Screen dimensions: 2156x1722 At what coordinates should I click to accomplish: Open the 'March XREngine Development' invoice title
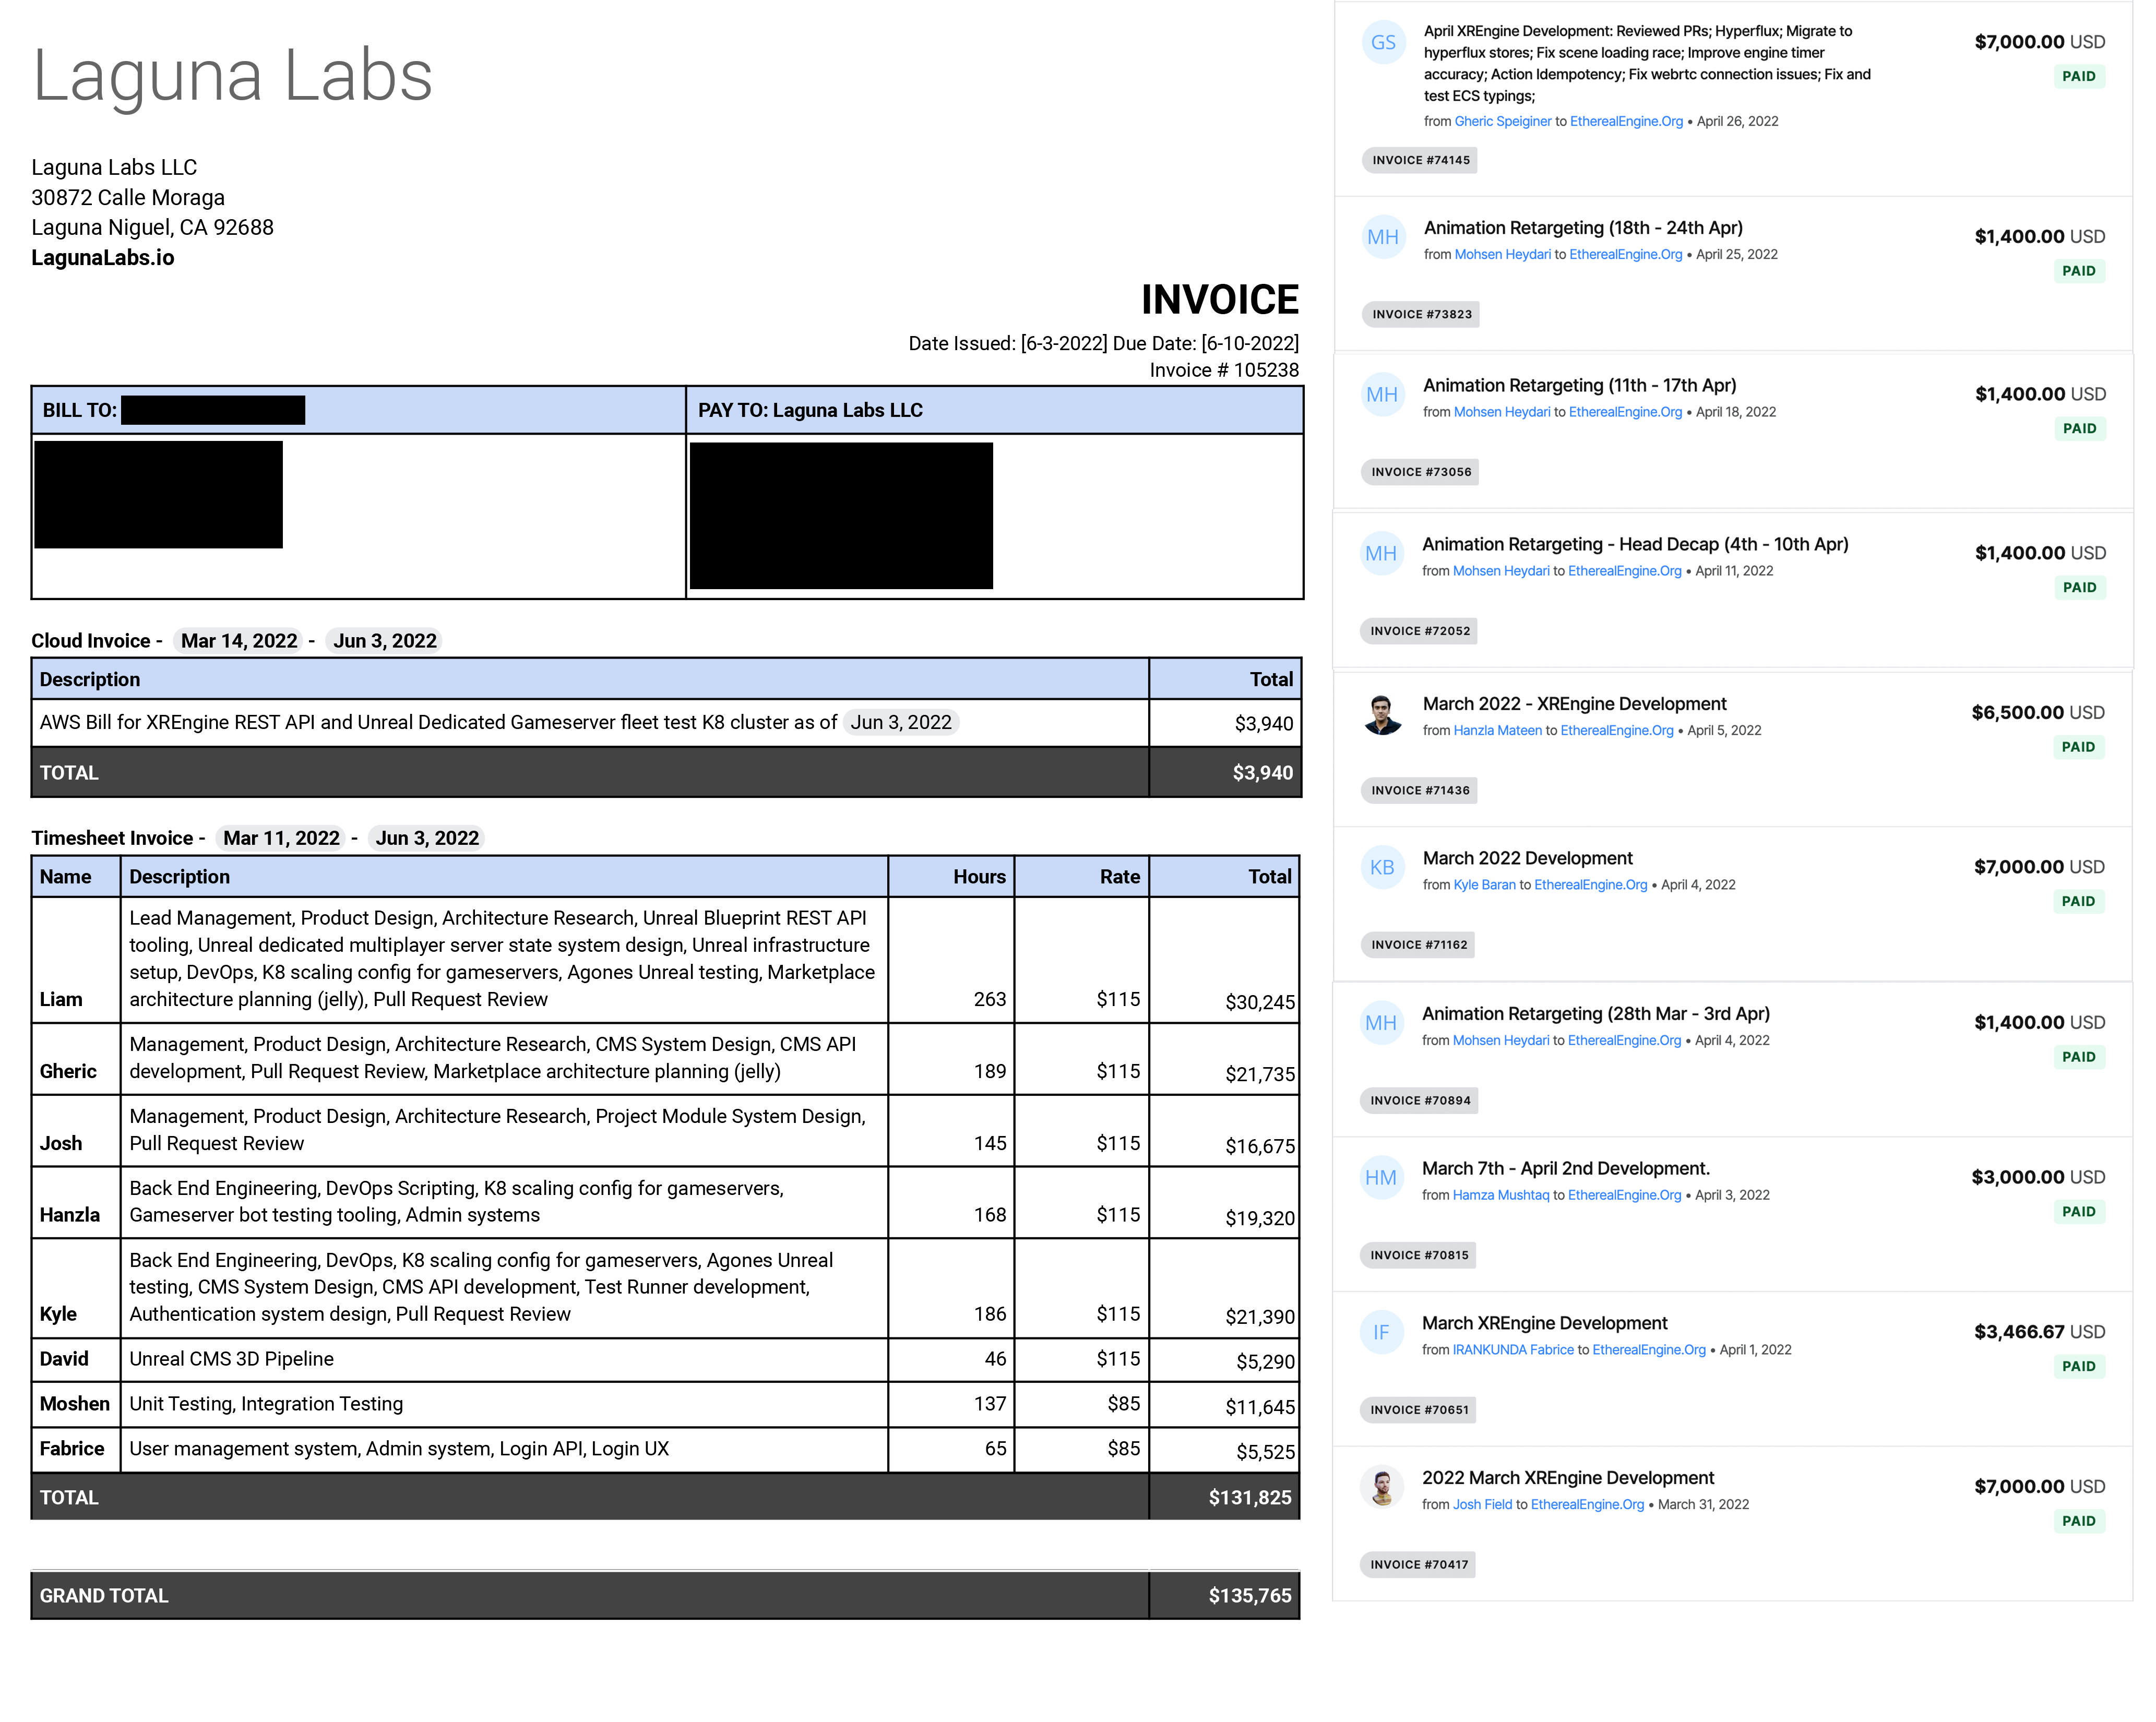pyautogui.click(x=1545, y=1324)
